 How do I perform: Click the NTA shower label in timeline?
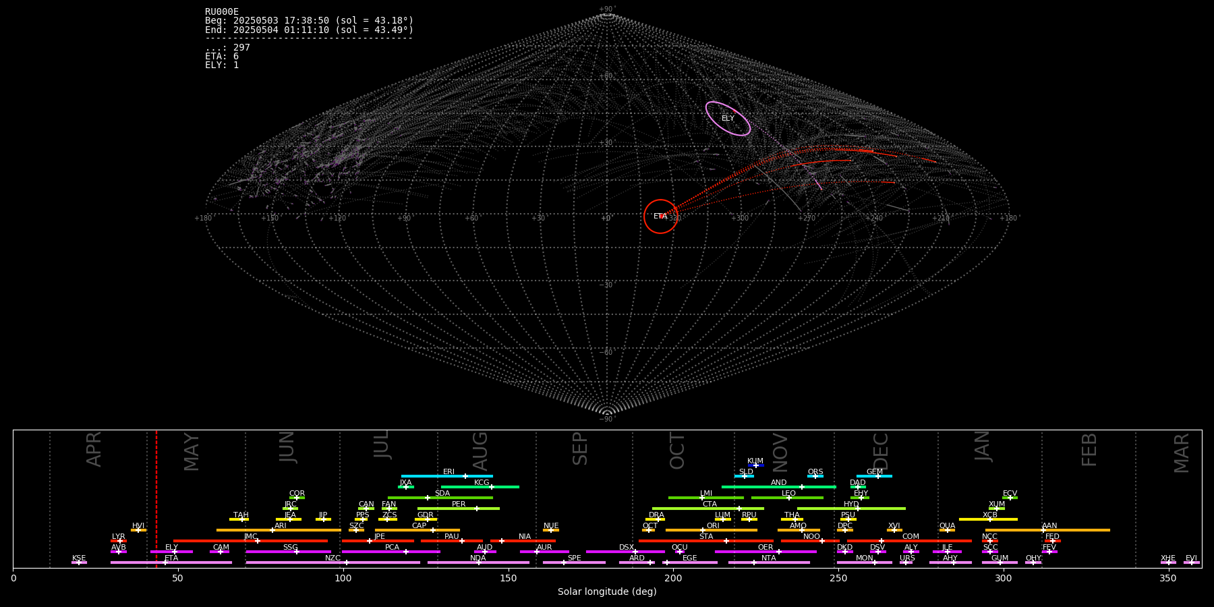(769, 558)
